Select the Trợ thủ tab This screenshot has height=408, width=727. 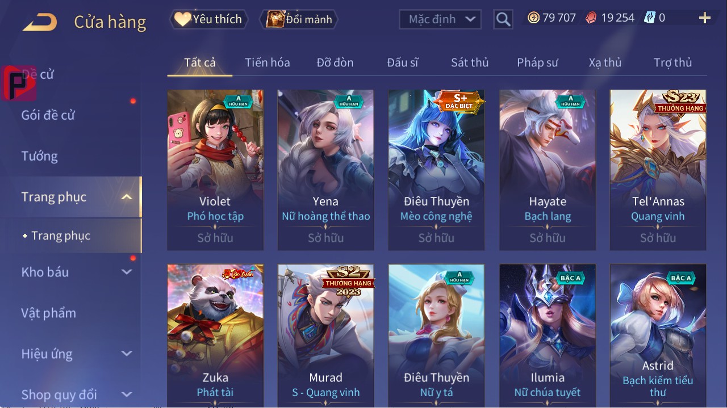click(672, 62)
